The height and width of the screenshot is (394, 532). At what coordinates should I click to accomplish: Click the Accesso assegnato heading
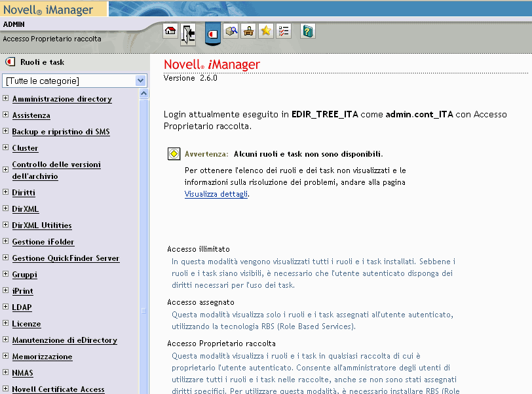click(201, 302)
